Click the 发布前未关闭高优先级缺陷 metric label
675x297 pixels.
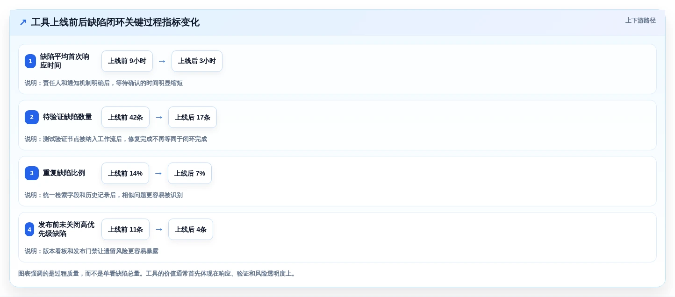tap(66, 229)
